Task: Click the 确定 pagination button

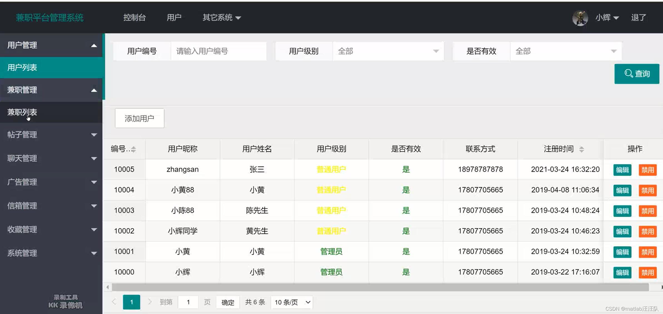Action: (x=228, y=302)
